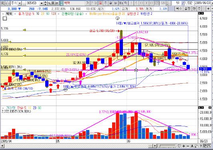This screenshot has height=150, width=213.
Task: Click the last icon in the bottom toolbar
Action: click(209, 146)
